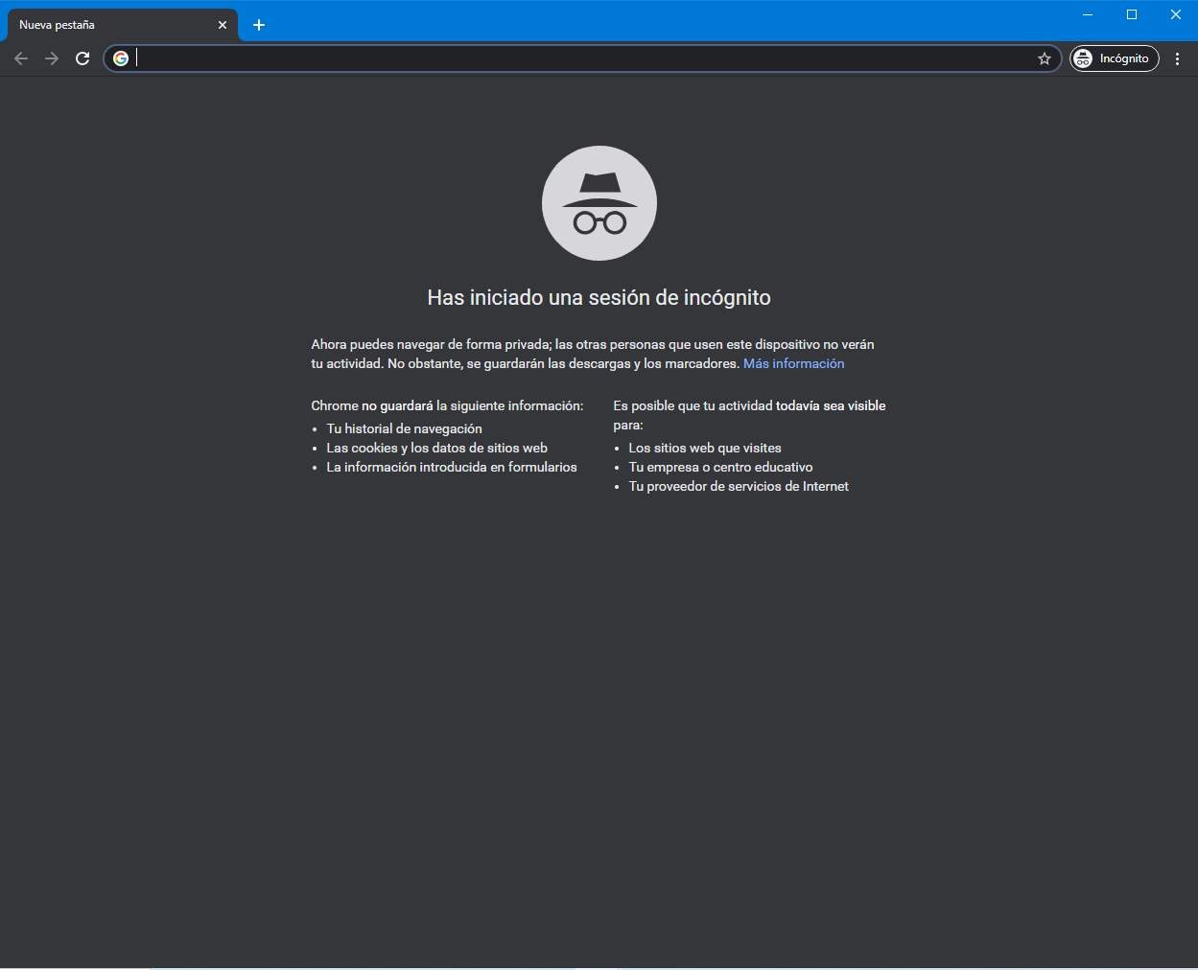Click text La información introducida en formularios
This screenshot has height=970, width=1198.
coord(452,467)
